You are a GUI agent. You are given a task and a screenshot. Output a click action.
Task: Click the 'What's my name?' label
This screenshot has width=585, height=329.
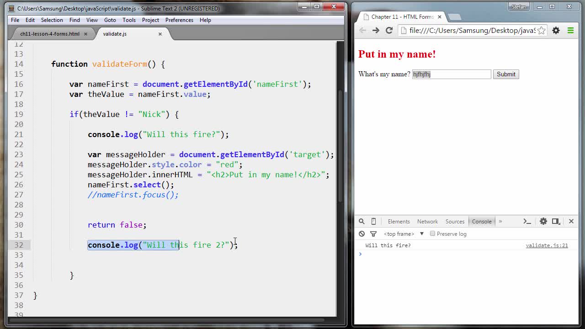(x=384, y=74)
